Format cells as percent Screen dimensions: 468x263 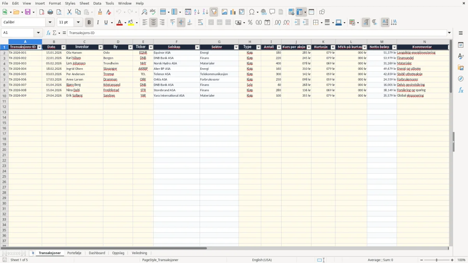250,23
